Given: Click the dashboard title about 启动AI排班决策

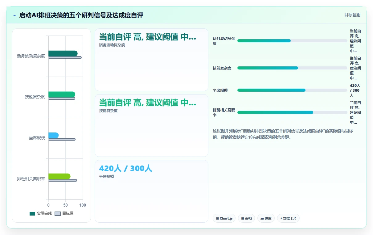Looking at the screenshot, I should [x=81, y=15].
